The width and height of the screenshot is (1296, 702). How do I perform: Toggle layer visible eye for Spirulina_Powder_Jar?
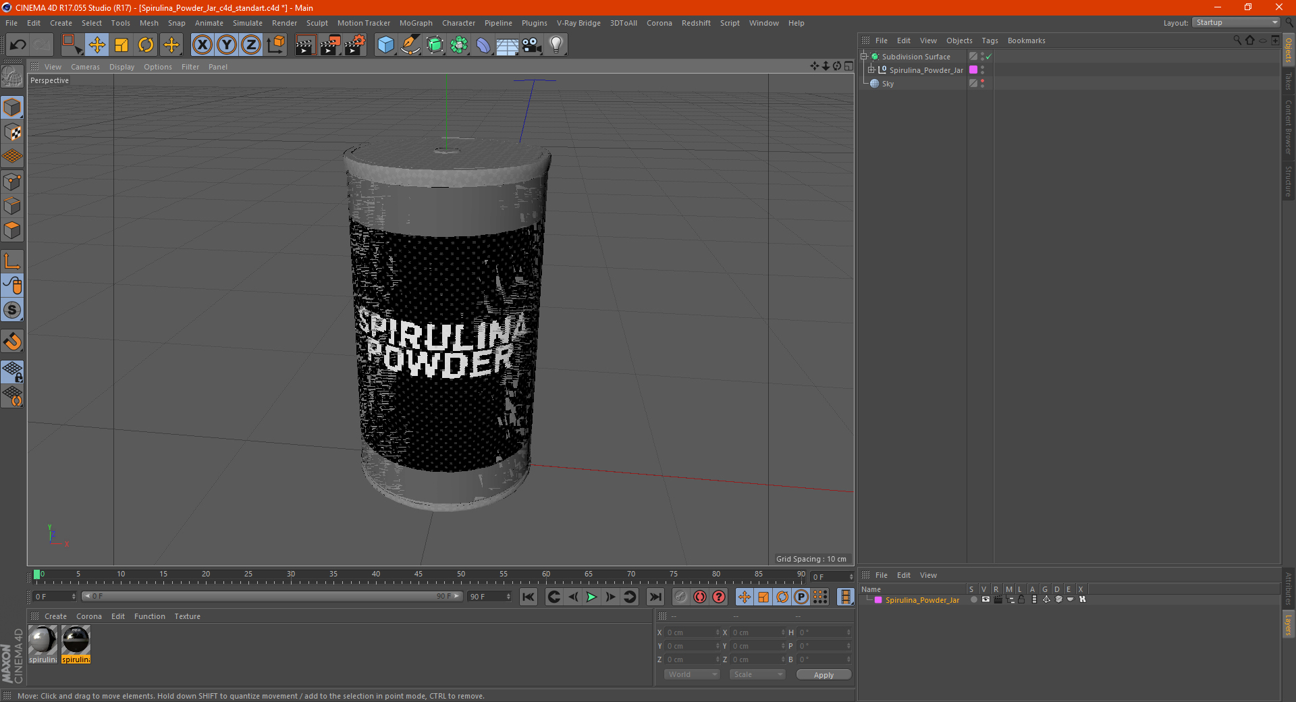(x=986, y=599)
